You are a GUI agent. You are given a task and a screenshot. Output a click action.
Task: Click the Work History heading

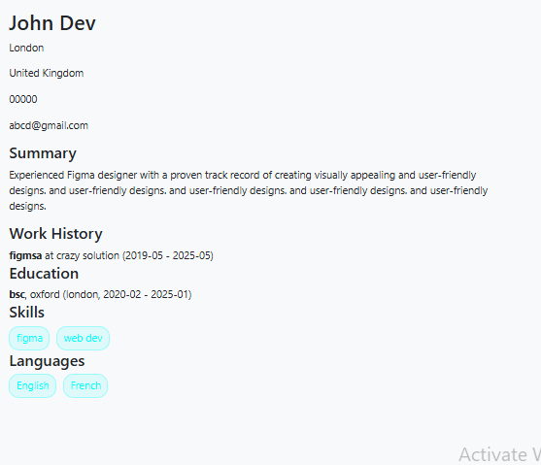pos(56,234)
